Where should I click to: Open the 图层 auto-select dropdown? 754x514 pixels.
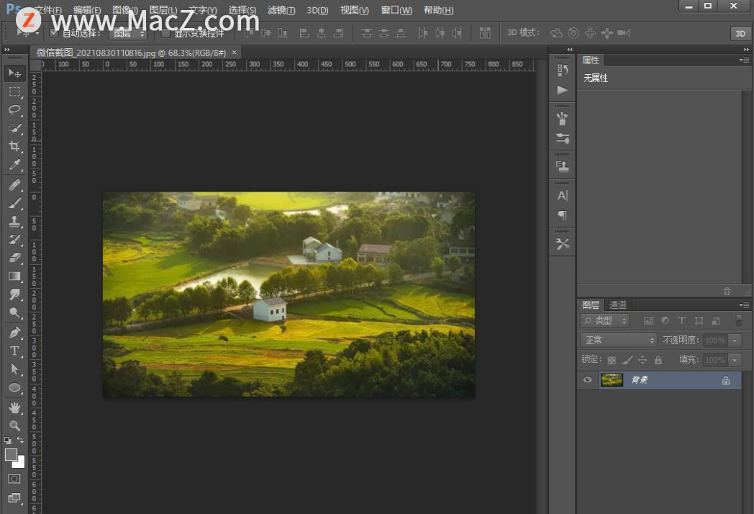point(128,33)
